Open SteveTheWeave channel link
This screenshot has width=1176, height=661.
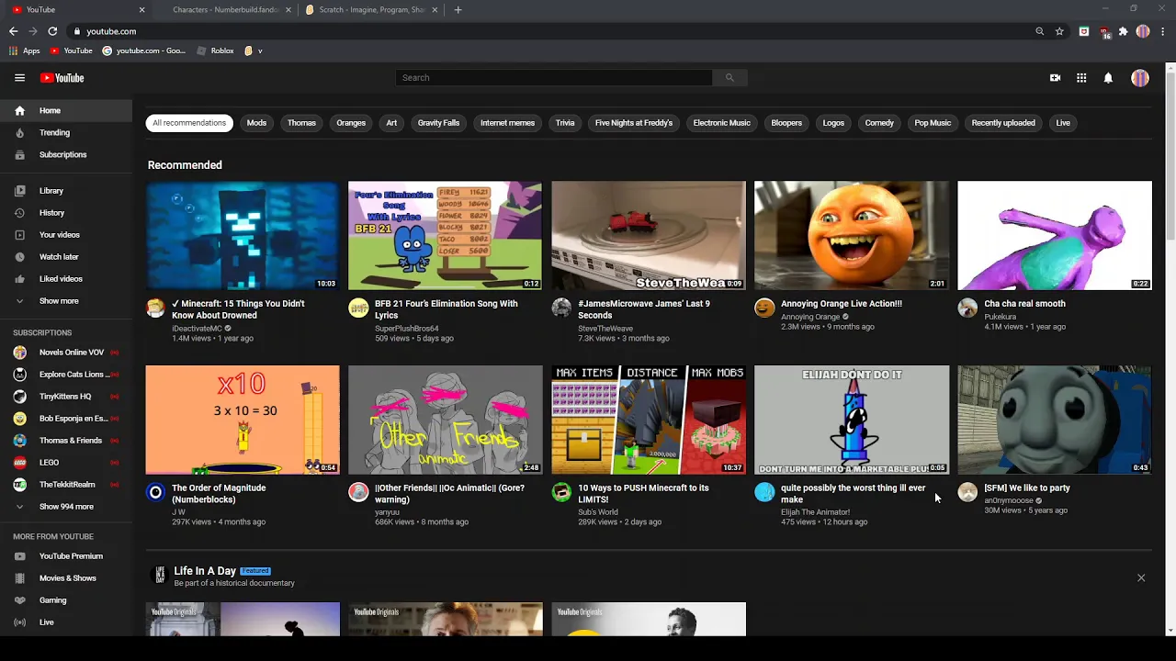[x=605, y=328]
